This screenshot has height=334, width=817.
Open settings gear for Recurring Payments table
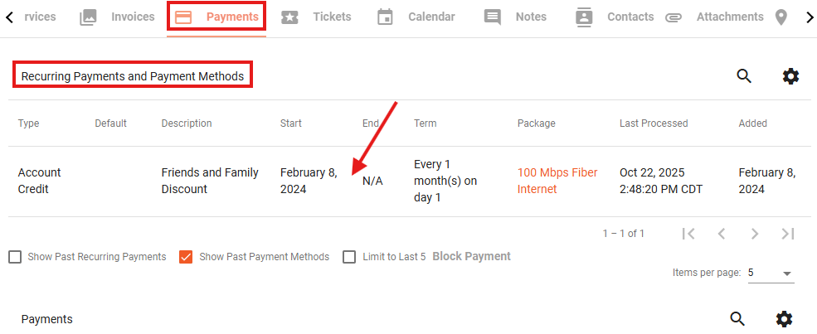790,76
